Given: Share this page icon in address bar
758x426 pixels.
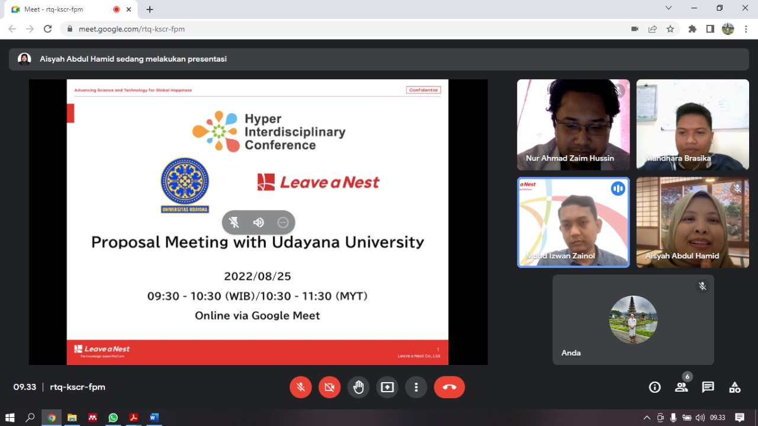Looking at the screenshot, I should (653, 28).
